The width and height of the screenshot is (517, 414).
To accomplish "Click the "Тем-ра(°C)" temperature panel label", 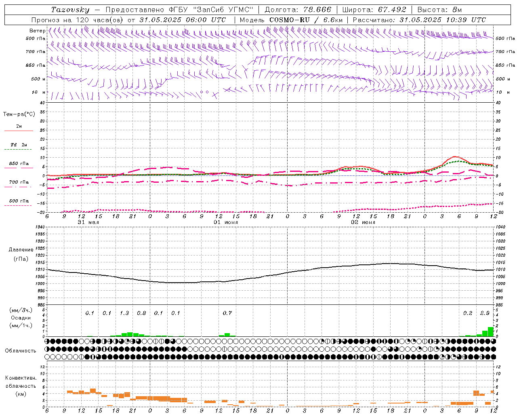I will click(19, 114).
